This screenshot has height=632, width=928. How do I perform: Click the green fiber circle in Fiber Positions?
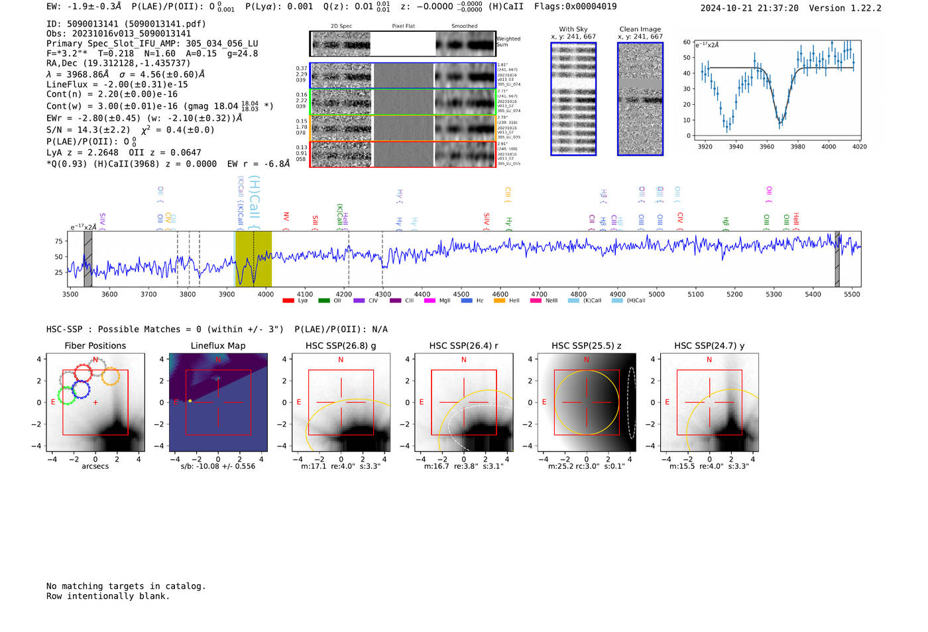pyautogui.click(x=67, y=395)
